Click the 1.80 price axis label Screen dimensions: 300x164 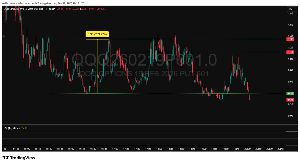click(x=290, y=13)
